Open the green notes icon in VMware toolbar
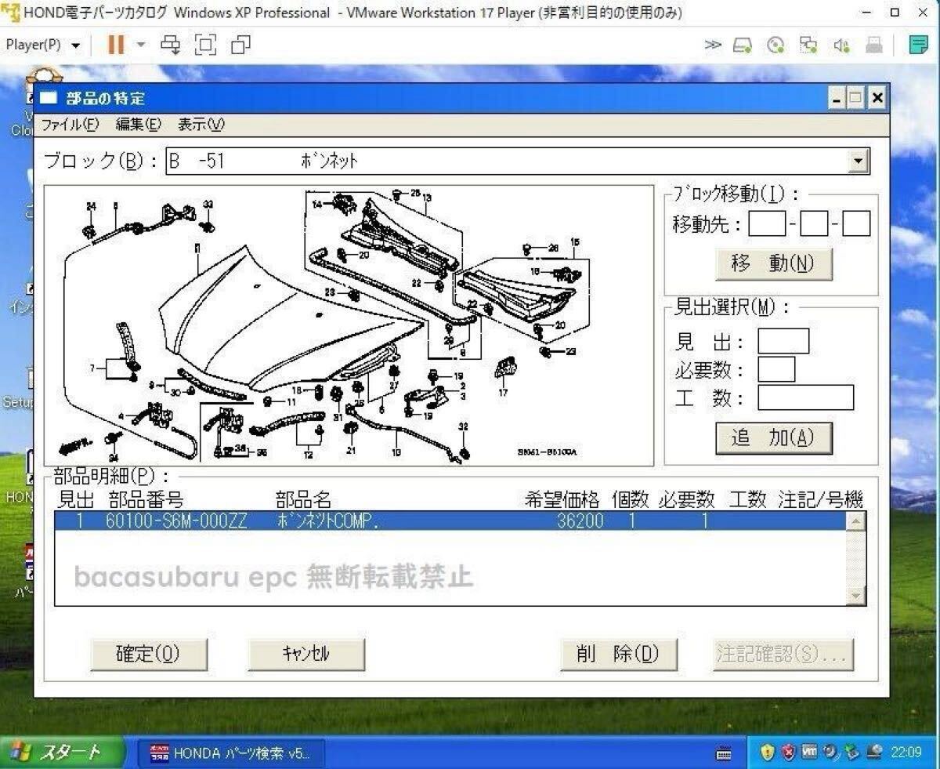Viewport: 940px width, 769px height. coord(918,45)
